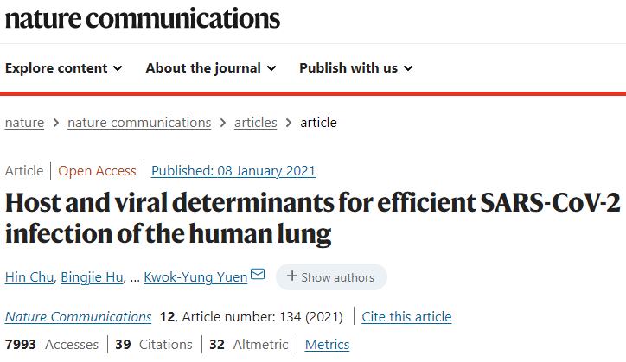The width and height of the screenshot is (626, 362).
Task: Click the nature communications logo
Action: (x=143, y=19)
